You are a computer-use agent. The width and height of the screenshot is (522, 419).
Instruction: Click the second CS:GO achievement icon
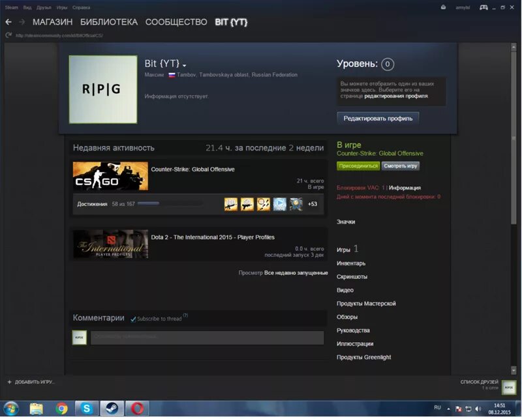[x=247, y=204]
